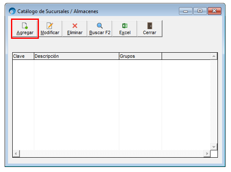
Task: Click the app logo in the title bar
Action: click(12, 11)
